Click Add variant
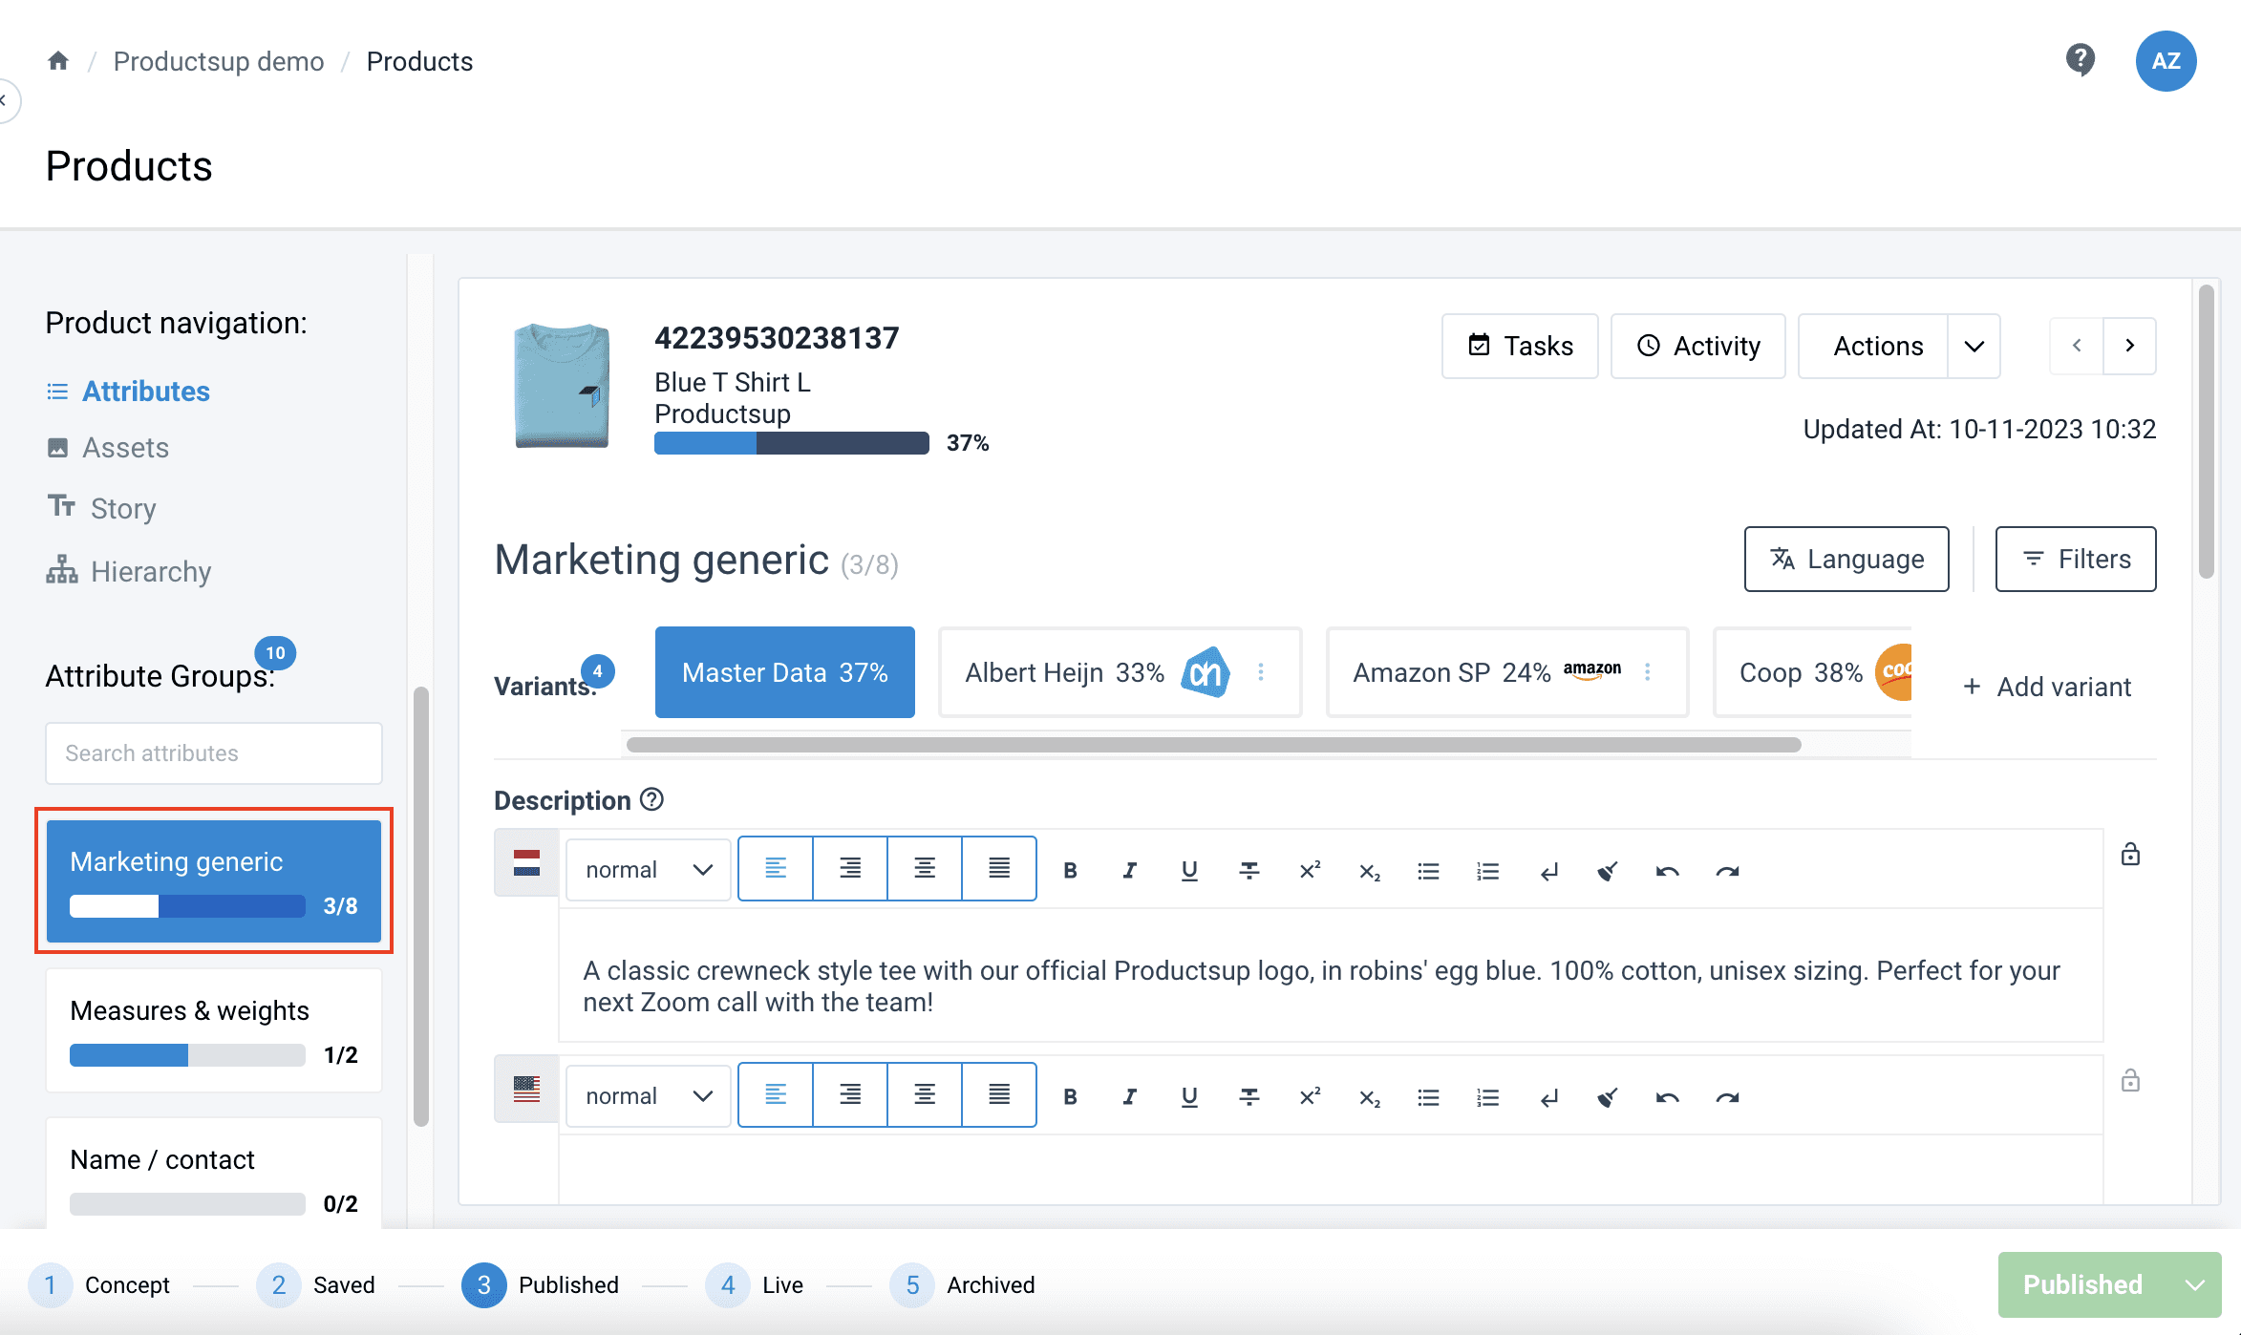 [x=2047, y=687]
